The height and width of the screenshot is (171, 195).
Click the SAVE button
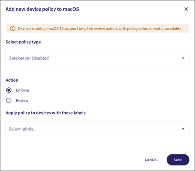click(178, 160)
